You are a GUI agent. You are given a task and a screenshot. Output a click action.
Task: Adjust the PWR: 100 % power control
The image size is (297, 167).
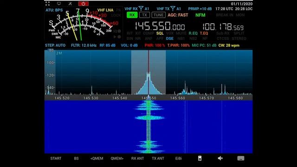click(155, 45)
